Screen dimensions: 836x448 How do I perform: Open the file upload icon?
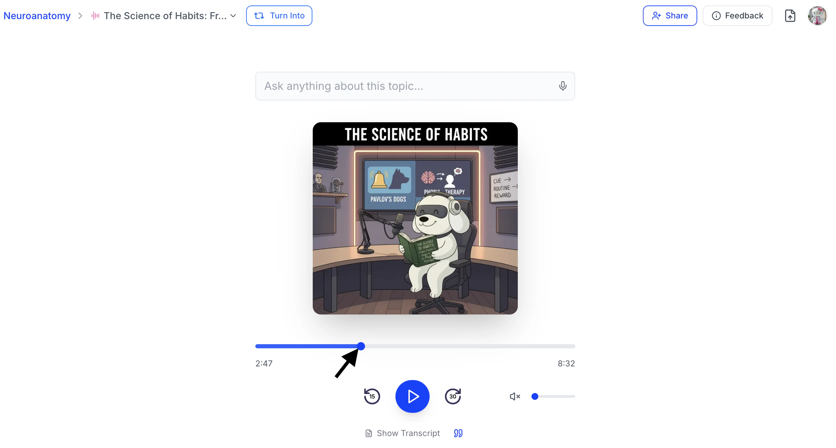click(790, 16)
